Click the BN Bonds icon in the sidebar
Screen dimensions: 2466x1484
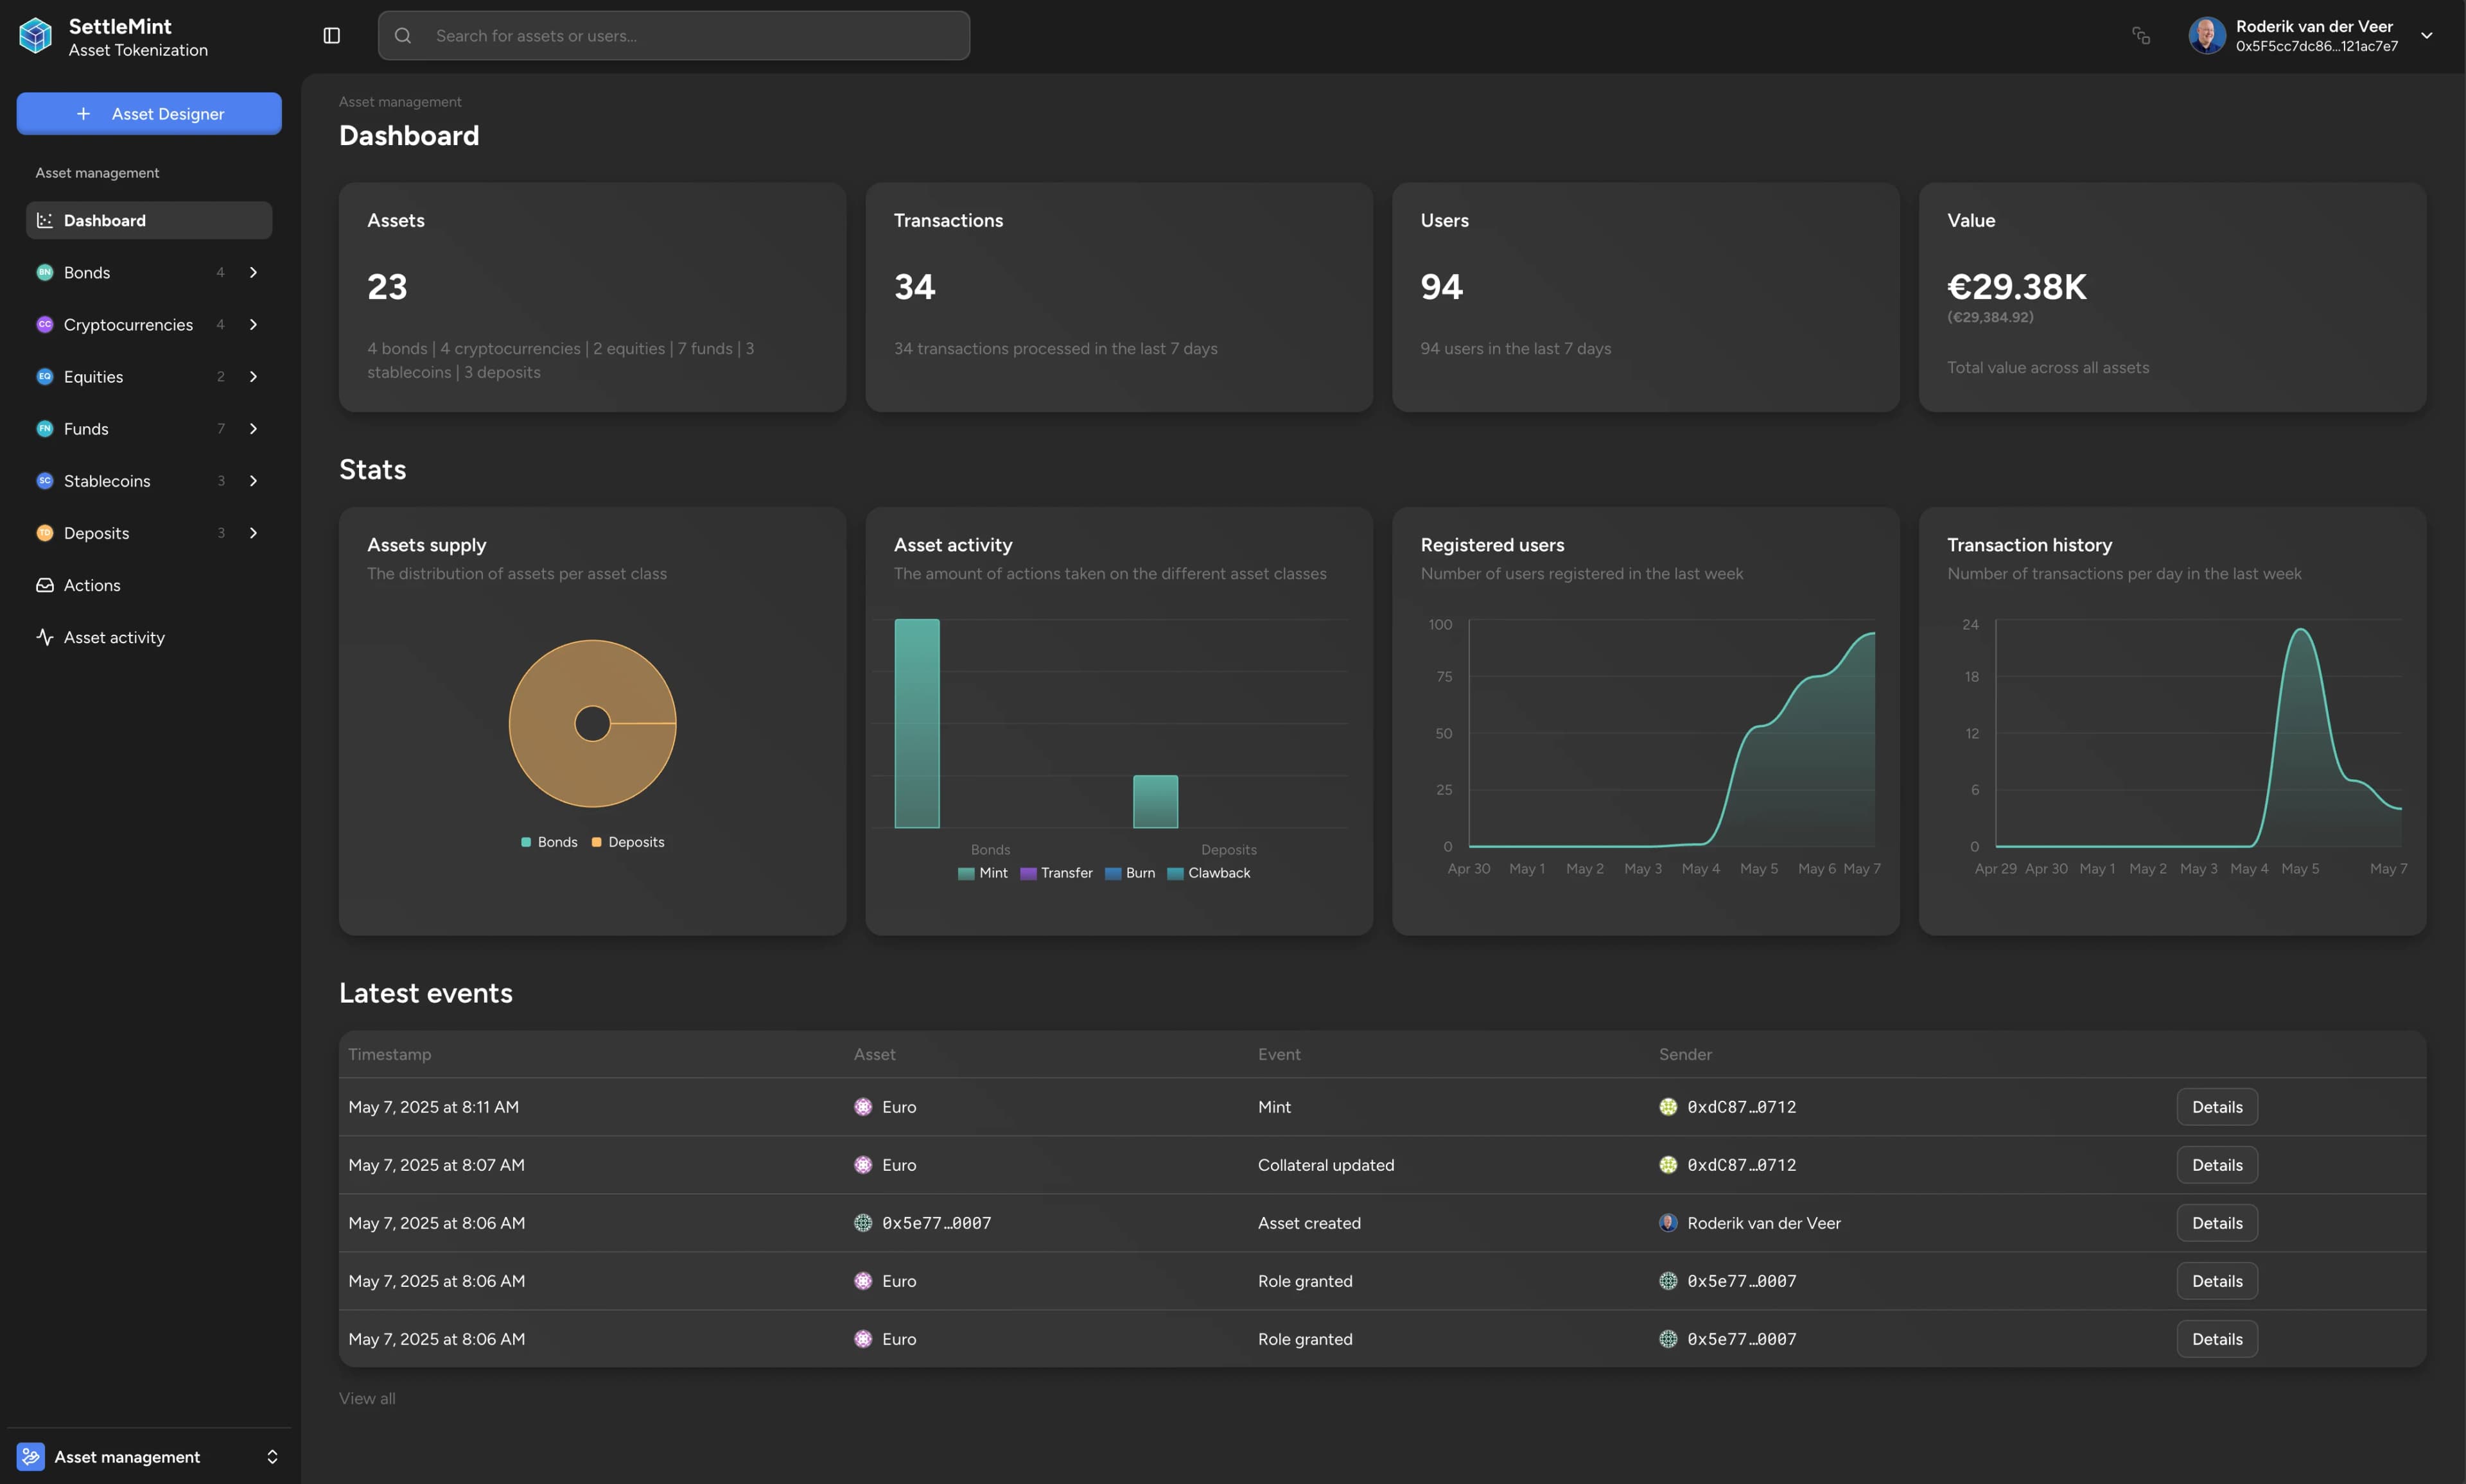45,271
